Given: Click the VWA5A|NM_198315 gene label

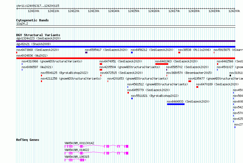Looking at the screenshot, I should (x=77, y=157).
